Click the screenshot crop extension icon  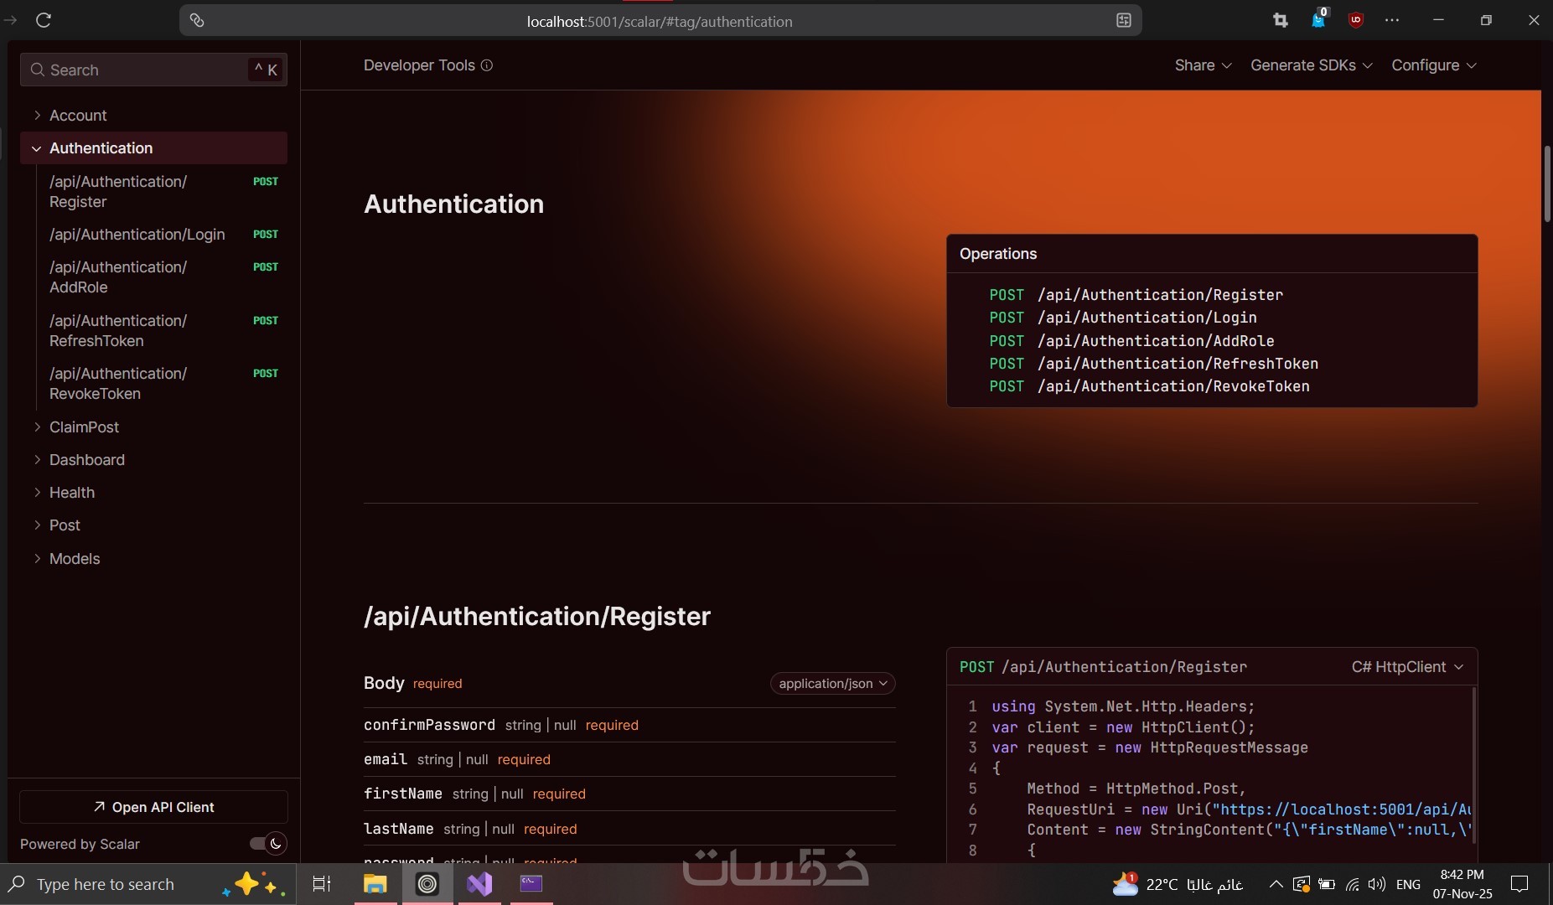pyautogui.click(x=1281, y=21)
